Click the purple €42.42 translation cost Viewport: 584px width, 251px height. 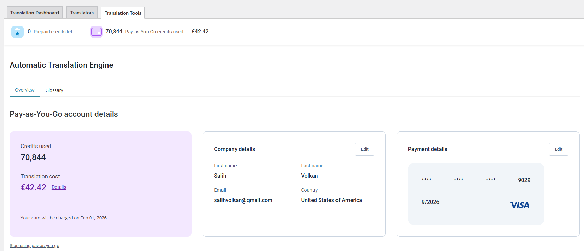(x=33, y=187)
